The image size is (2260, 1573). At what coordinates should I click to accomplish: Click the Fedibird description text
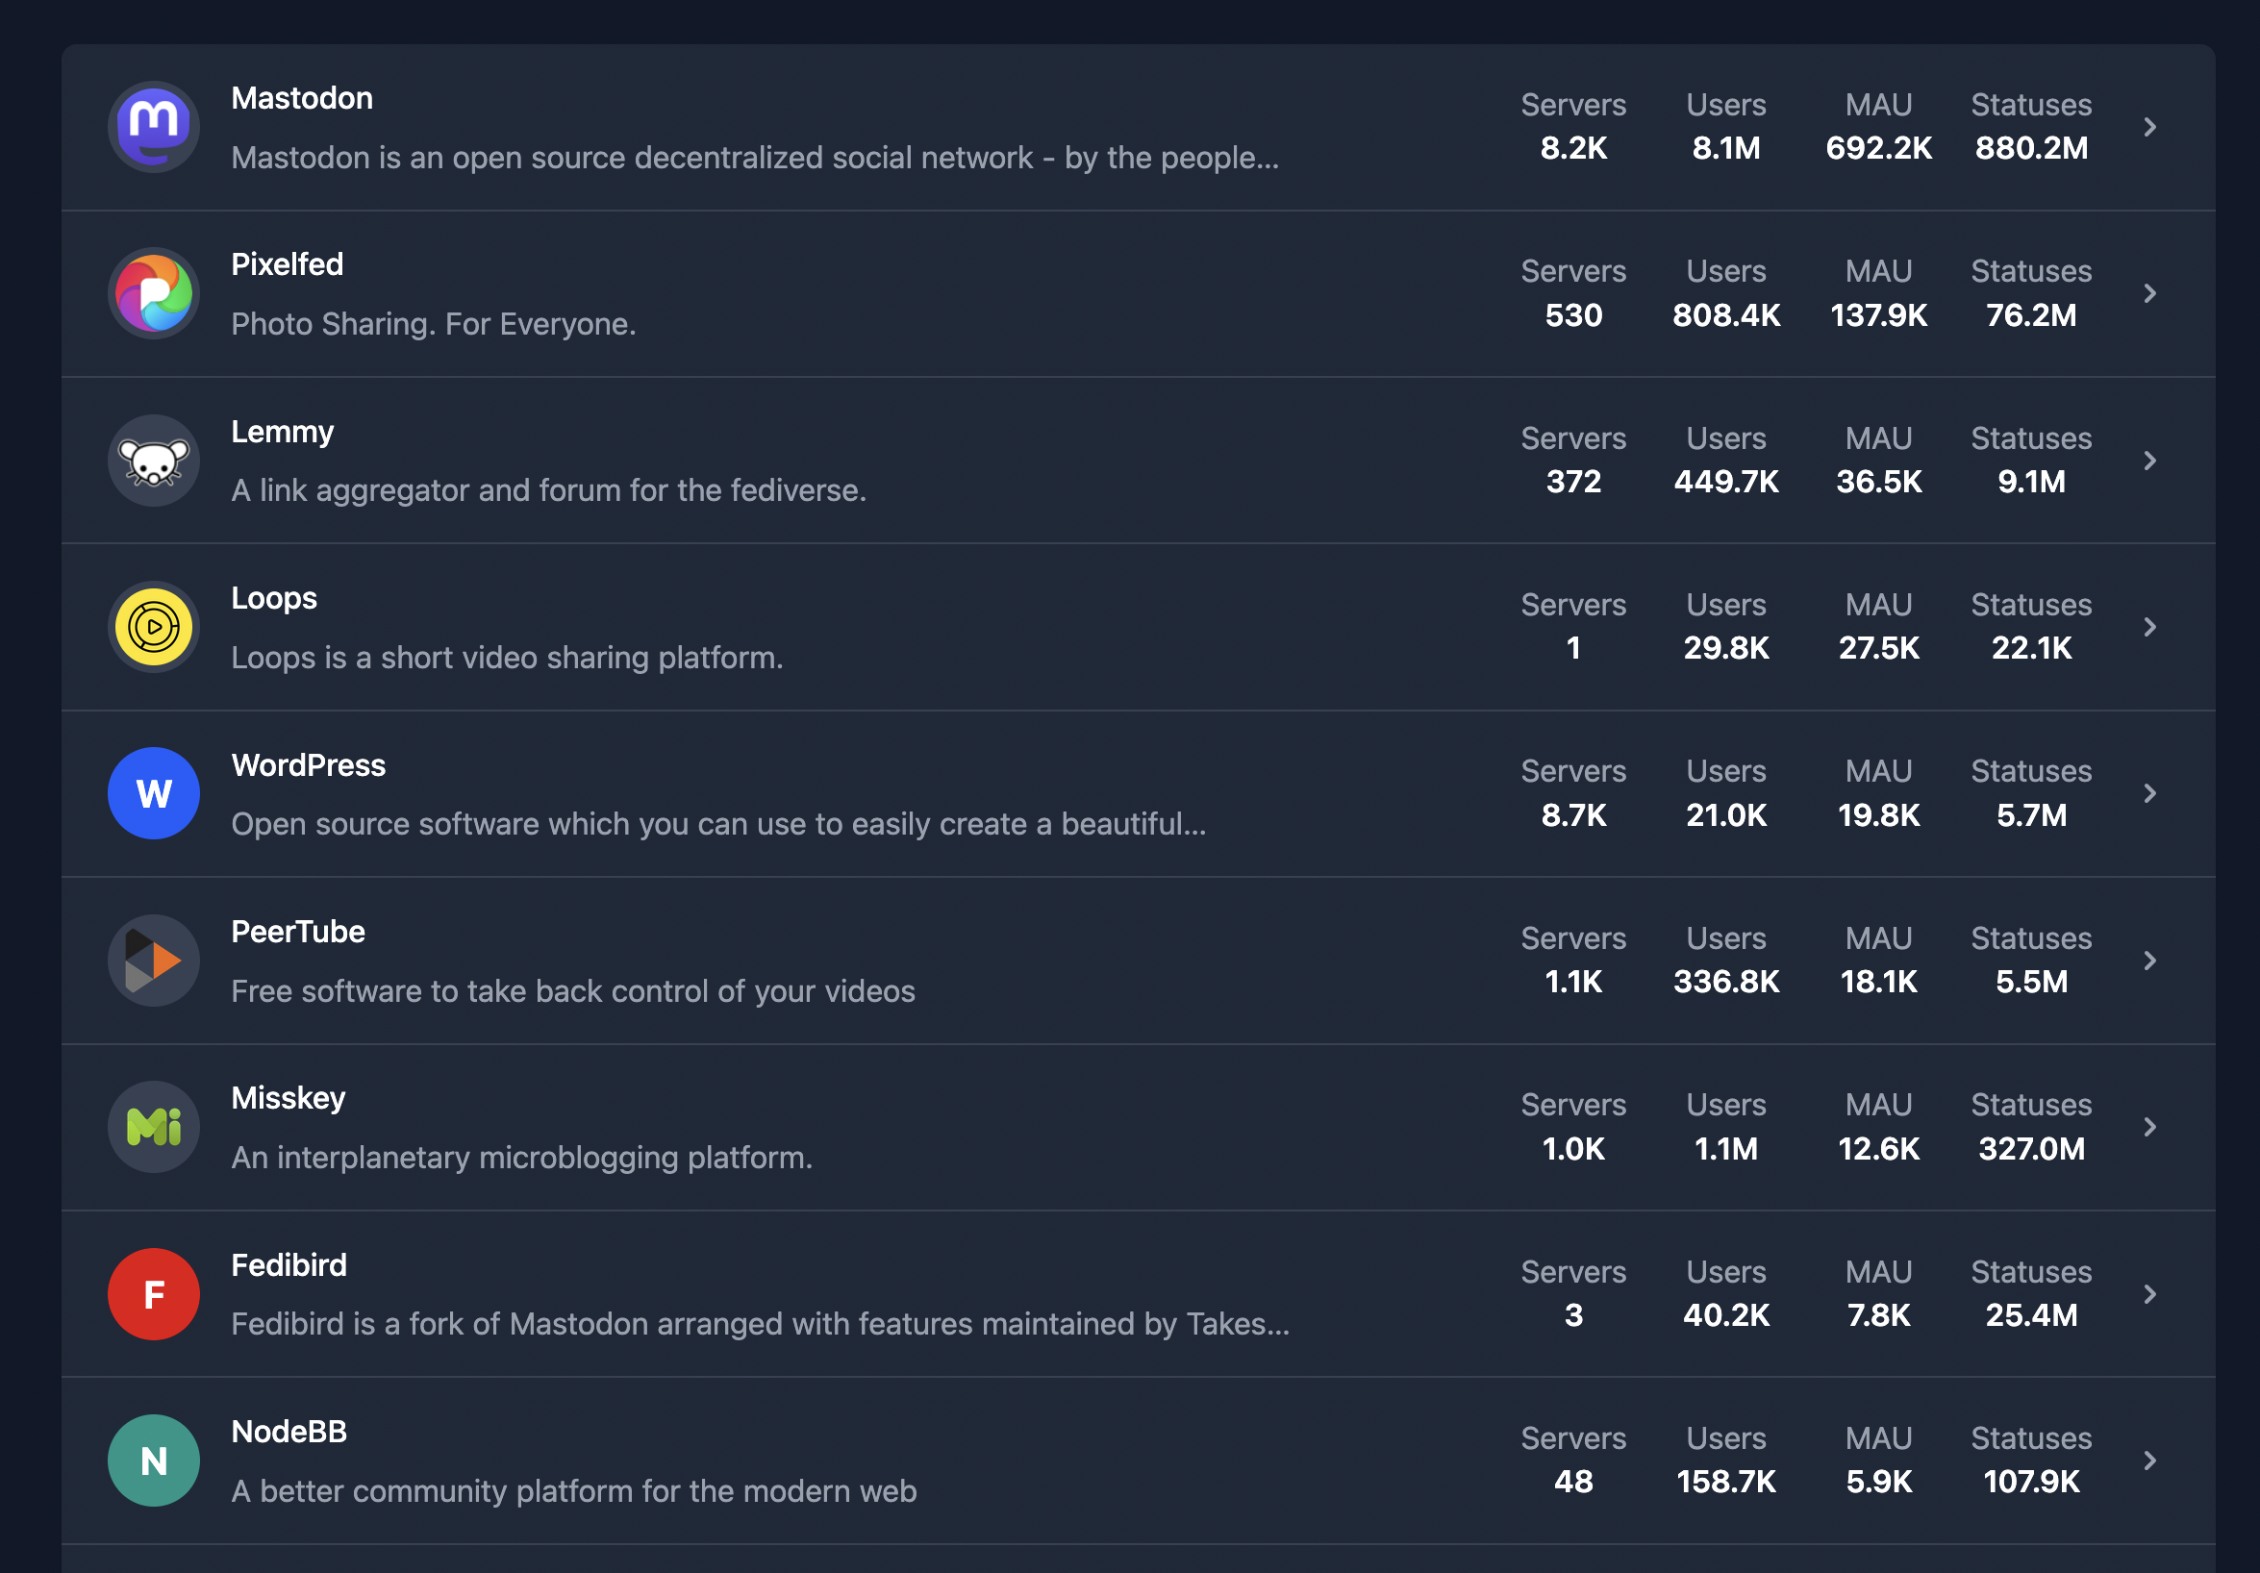[760, 1324]
